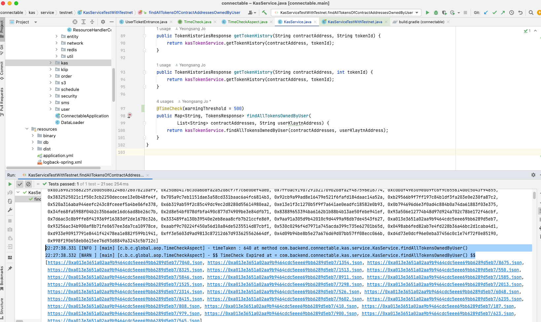Image resolution: width=541 pixels, height=322 pixels.
Task: Collapse the resources folder
Action: coord(27,129)
